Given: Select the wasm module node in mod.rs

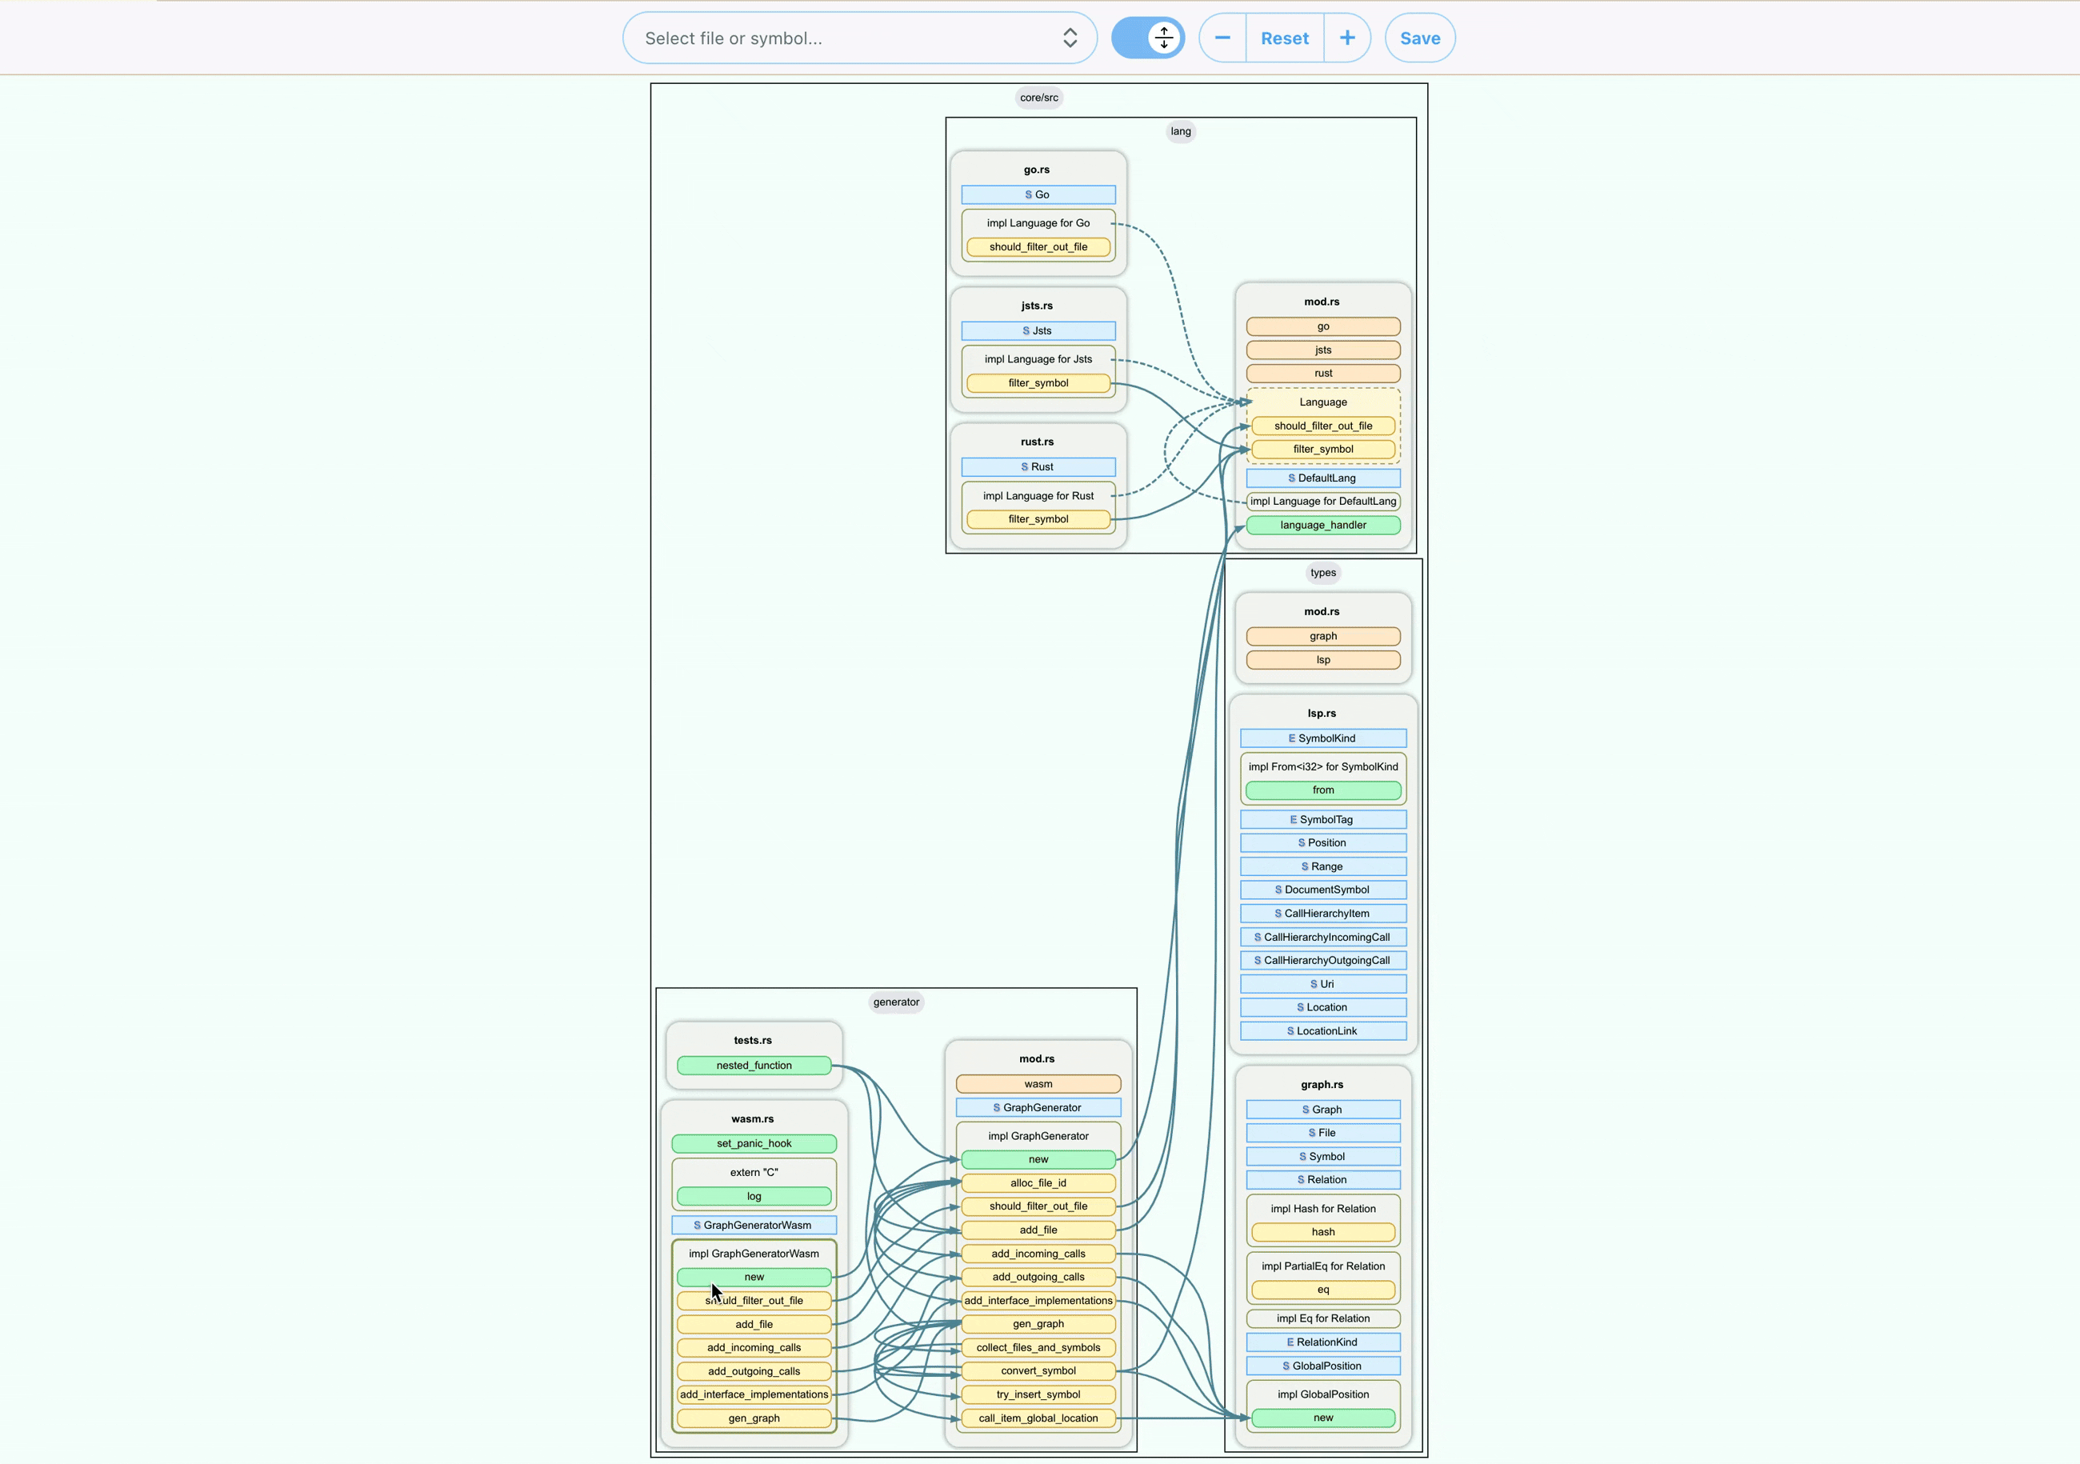Looking at the screenshot, I should coord(1038,1083).
